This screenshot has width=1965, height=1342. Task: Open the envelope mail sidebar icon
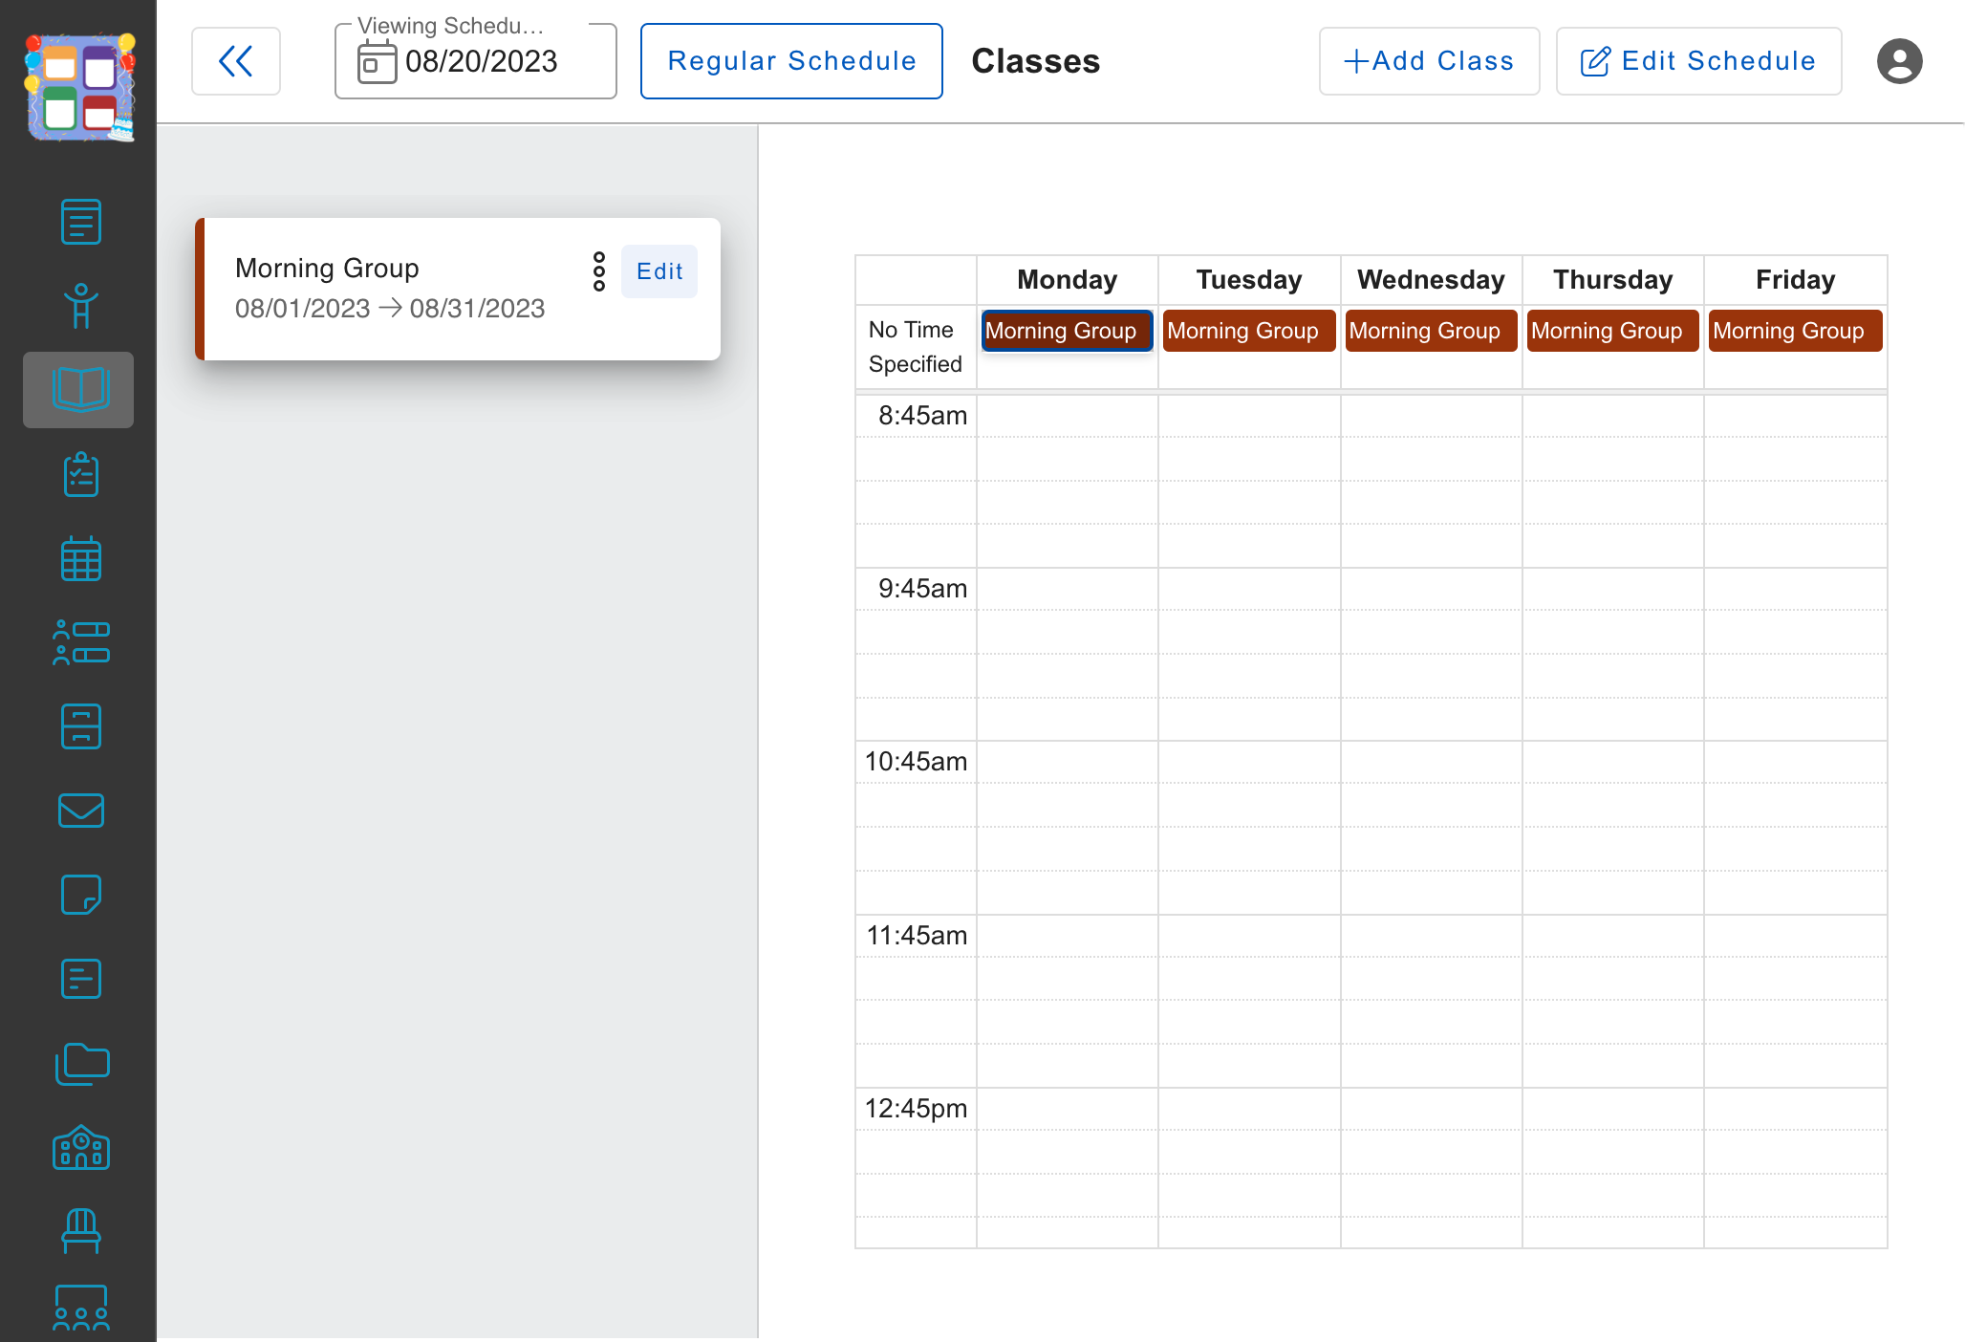click(80, 811)
